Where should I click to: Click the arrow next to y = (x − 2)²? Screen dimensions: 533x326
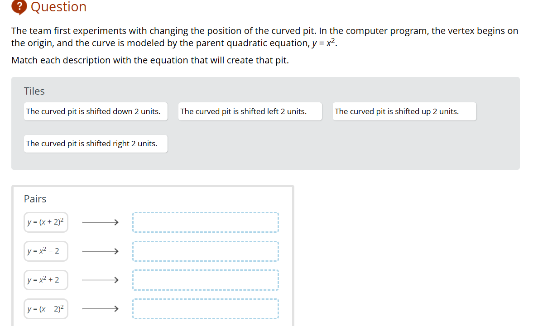(x=100, y=309)
